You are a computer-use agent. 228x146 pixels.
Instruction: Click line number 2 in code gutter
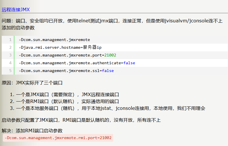(x=10, y=47)
